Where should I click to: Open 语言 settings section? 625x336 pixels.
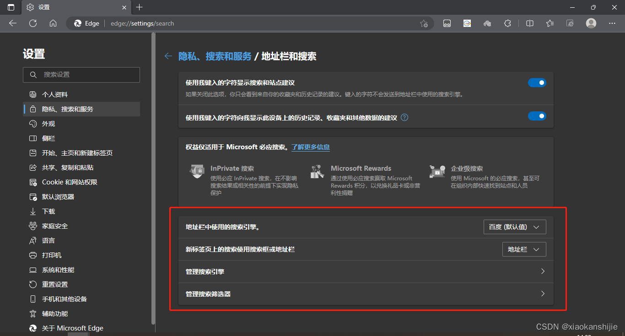tap(81, 241)
